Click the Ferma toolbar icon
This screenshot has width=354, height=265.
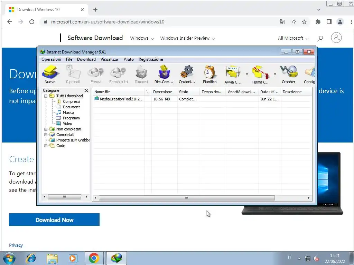coord(96,75)
